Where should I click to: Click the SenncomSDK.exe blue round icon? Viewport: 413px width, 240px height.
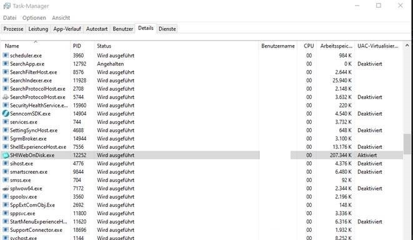[6, 114]
